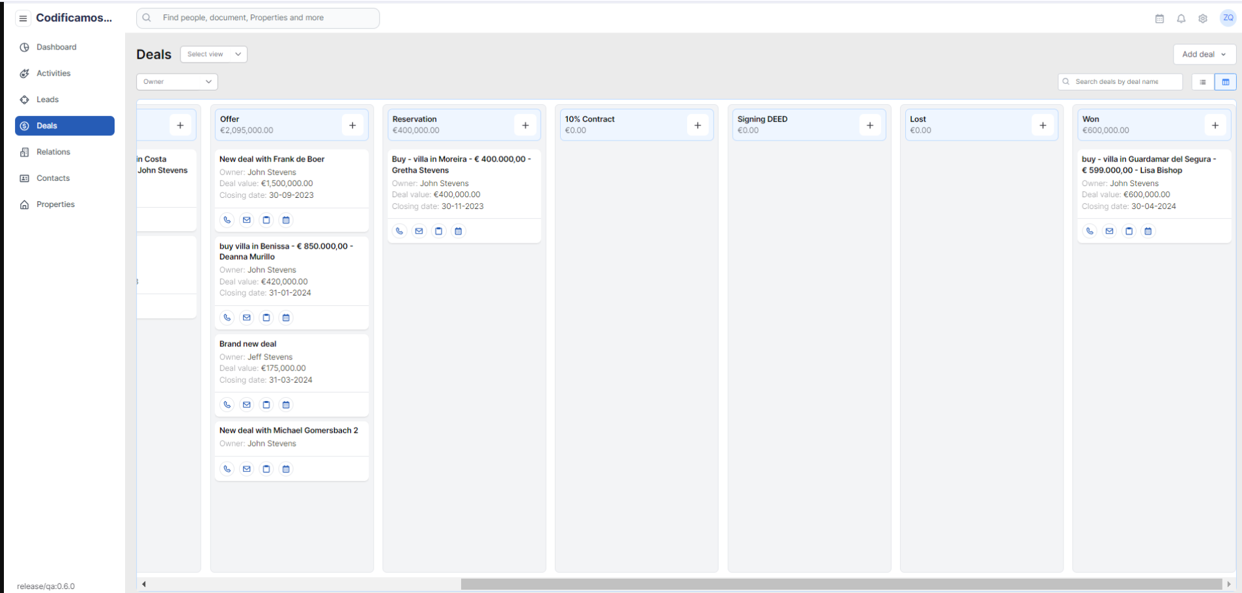The width and height of the screenshot is (1242, 593).
Task: Open the Owner filter dropdown
Action: pyautogui.click(x=176, y=81)
